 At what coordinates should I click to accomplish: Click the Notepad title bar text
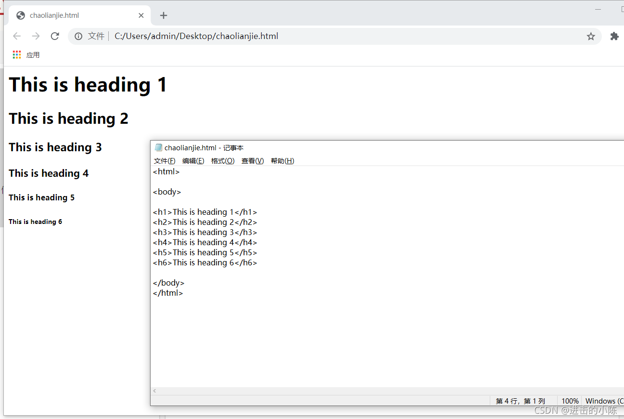(204, 148)
